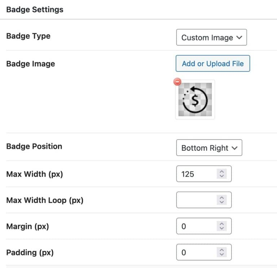Adjust the Margin stepper arrows
Screen dimensions: 277x268
click(222, 226)
